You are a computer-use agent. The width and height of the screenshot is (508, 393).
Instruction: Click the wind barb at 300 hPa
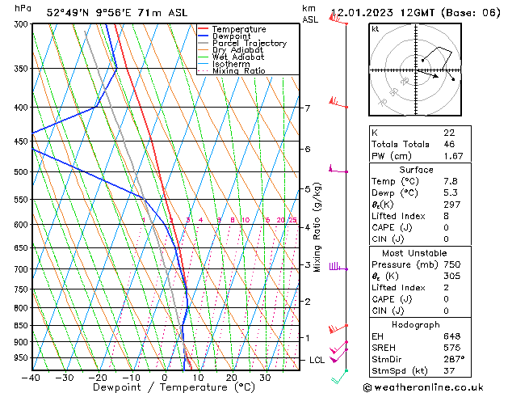coord(338,19)
